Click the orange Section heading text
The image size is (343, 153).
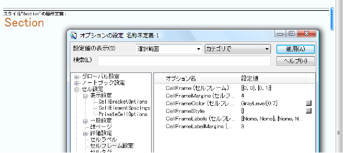[24, 23]
